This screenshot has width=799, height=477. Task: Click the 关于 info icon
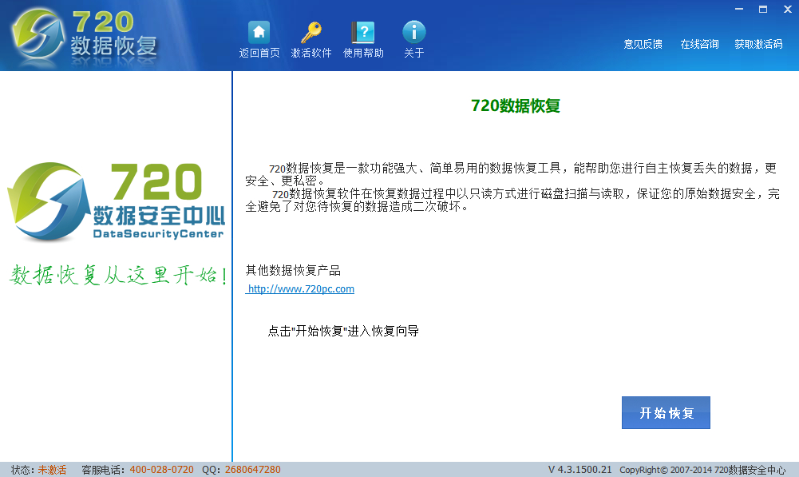413,32
